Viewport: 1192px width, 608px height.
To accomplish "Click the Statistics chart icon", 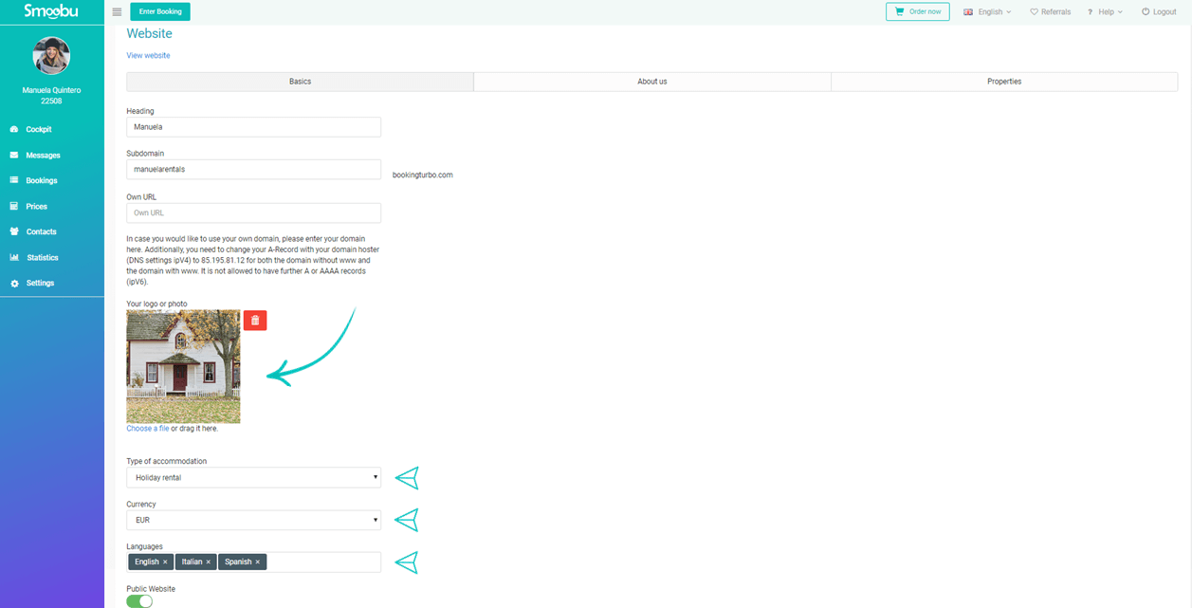I will click(x=14, y=257).
